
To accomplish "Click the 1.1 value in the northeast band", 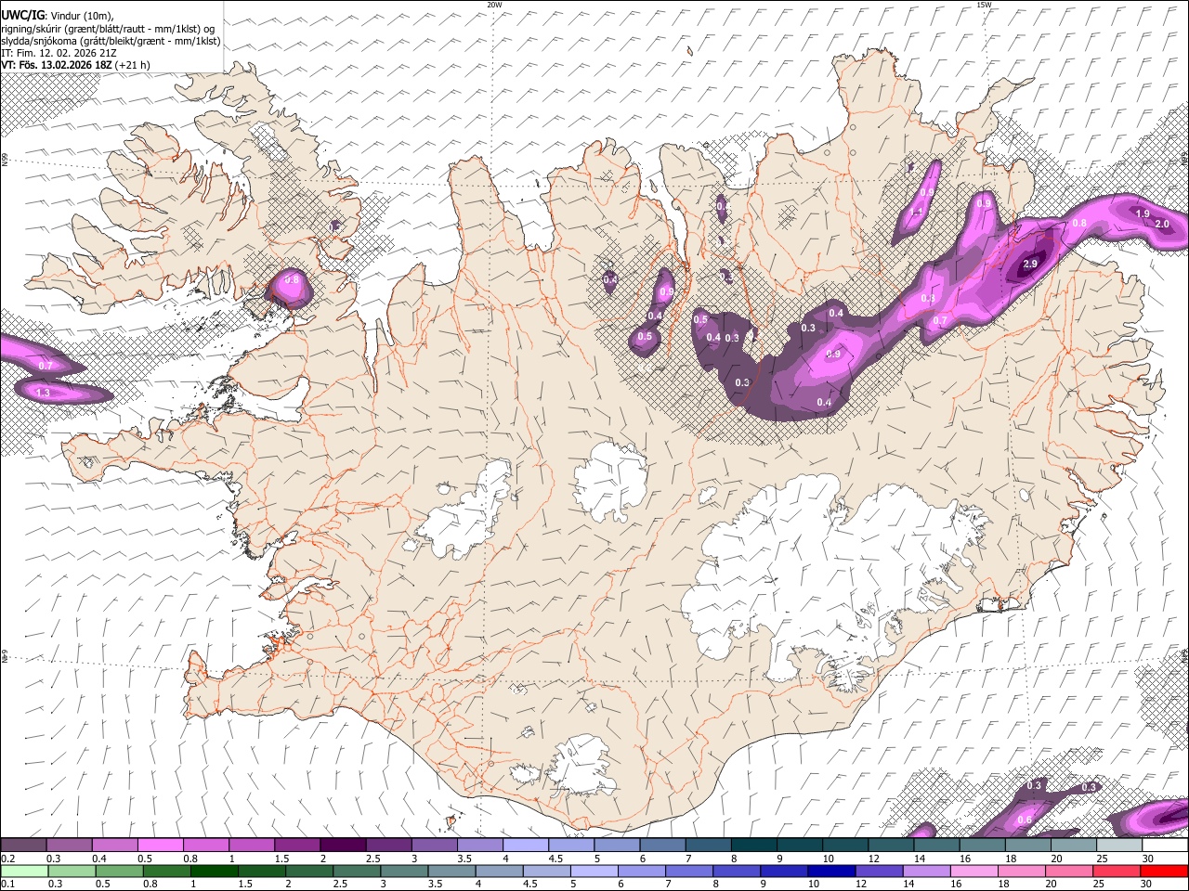I will pos(916,213).
